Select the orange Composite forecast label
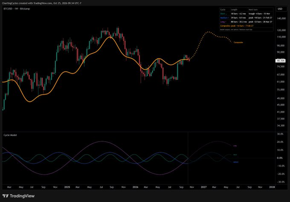The width and height of the screenshot is (290, 202). pos(238,42)
